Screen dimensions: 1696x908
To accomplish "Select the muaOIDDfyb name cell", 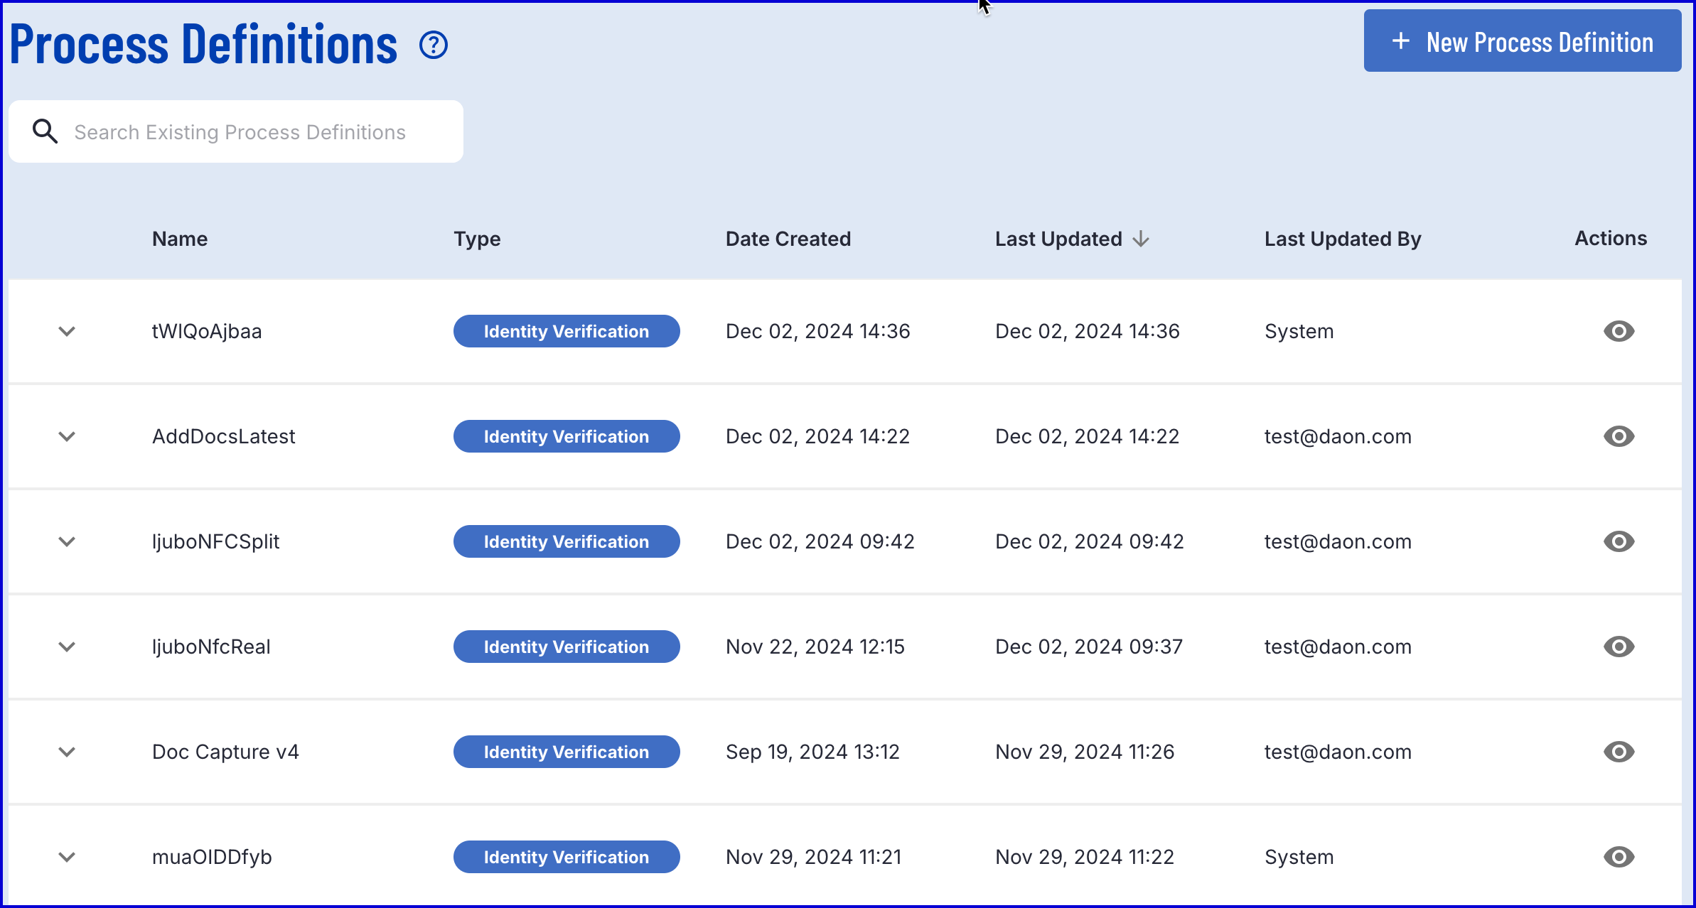I will point(212,857).
